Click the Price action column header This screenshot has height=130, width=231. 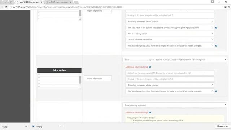59,70
